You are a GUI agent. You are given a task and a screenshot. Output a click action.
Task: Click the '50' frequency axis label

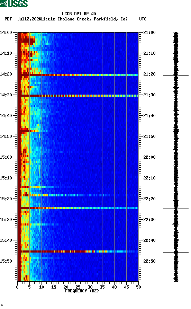tap(138, 287)
